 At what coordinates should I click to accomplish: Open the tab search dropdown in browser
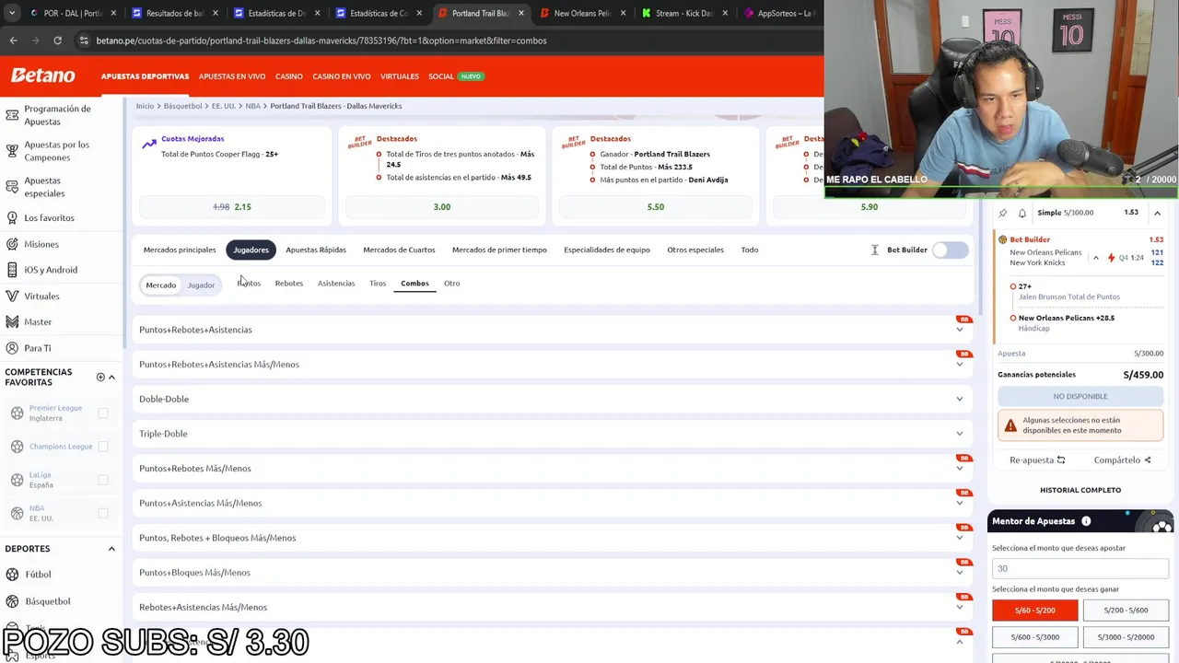coord(10,13)
